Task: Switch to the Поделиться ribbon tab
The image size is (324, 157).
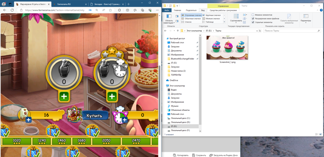Action: (191, 10)
